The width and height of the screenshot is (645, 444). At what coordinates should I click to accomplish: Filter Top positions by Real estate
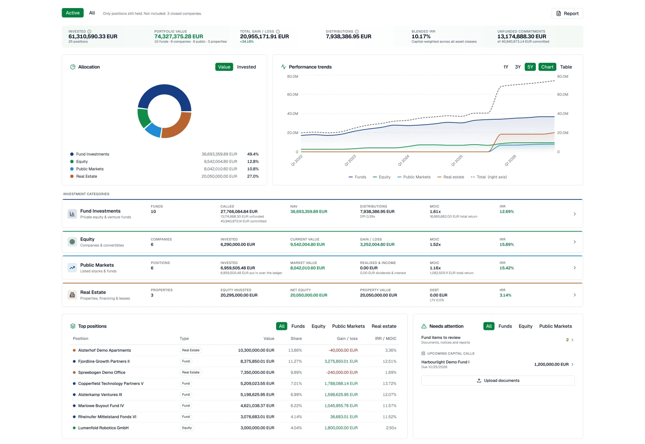click(384, 326)
